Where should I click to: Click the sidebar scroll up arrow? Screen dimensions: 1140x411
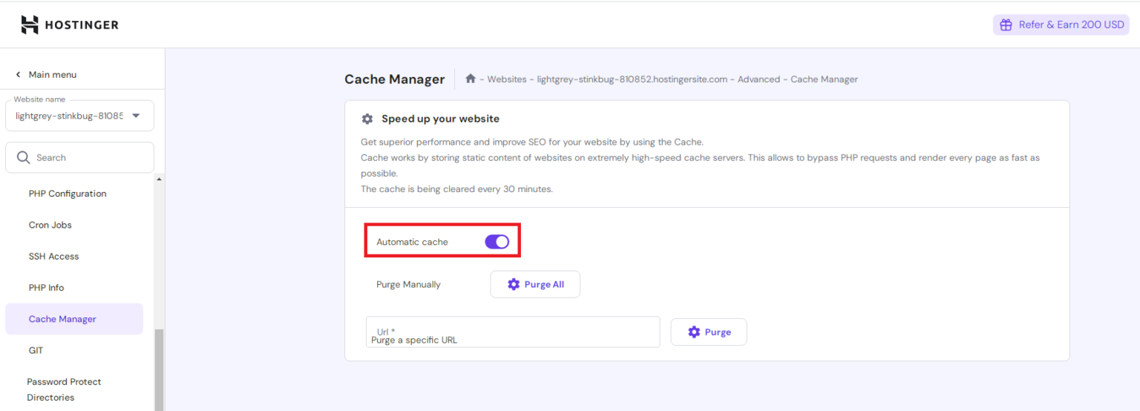pos(159,180)
